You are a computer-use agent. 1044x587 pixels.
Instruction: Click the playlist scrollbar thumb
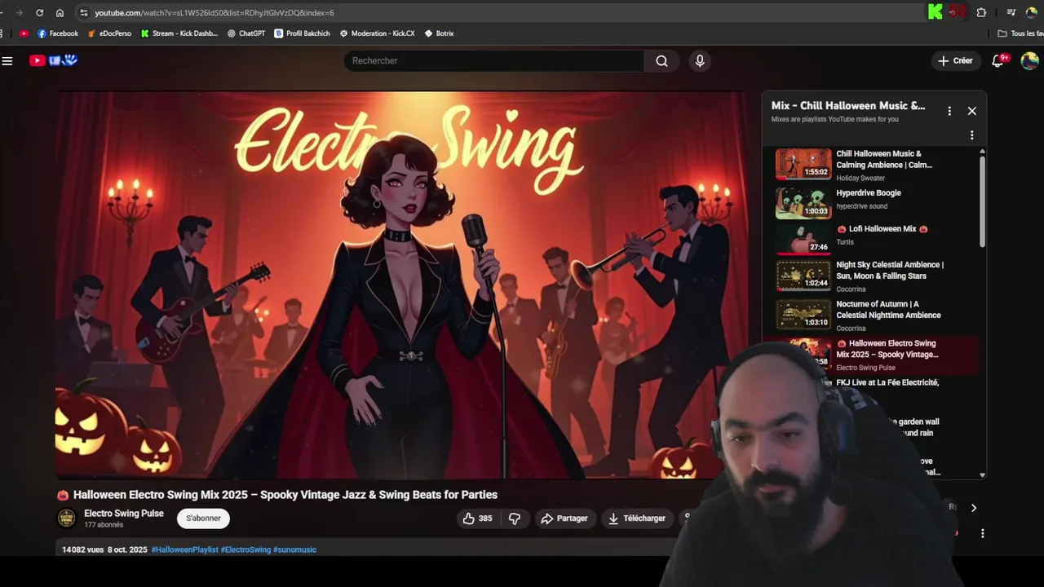pyautogui.click(x=982, y=201)
